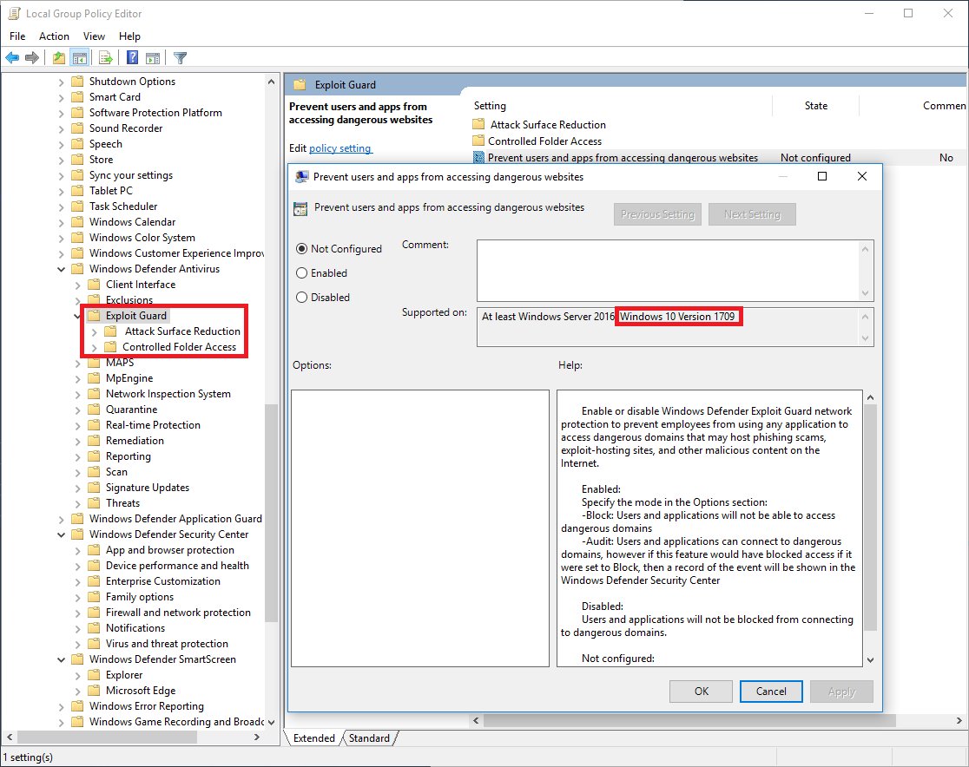
Task: Expand the Network Inspection System node
Action: (77, 394)
